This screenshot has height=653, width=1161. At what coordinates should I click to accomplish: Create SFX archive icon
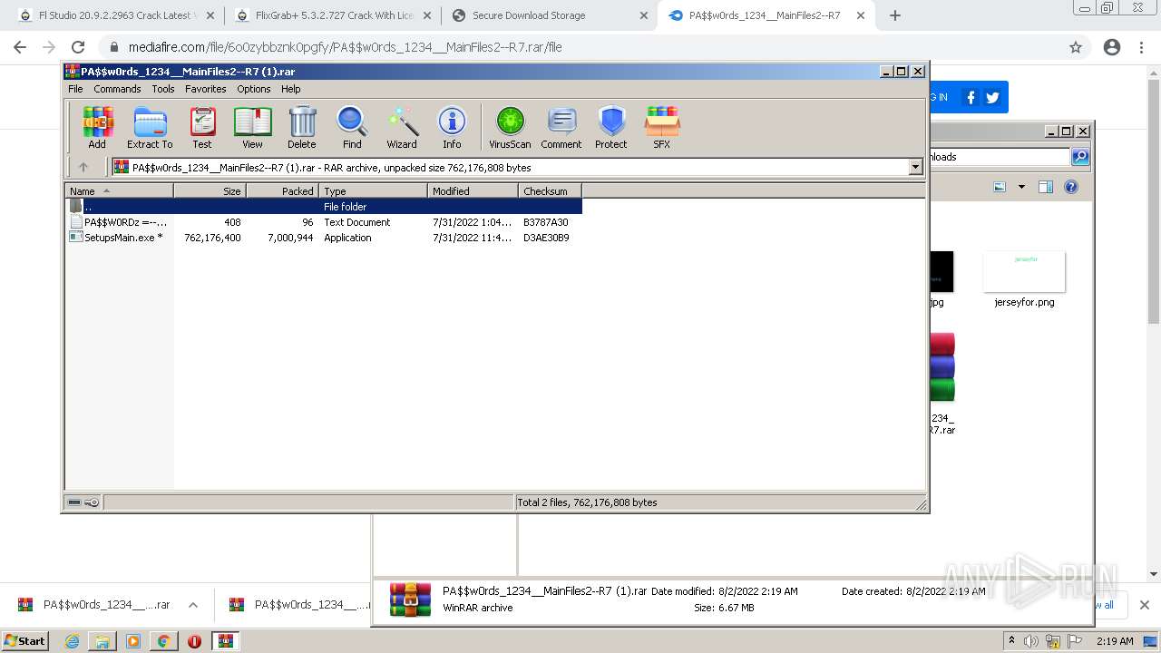(662, 127)
